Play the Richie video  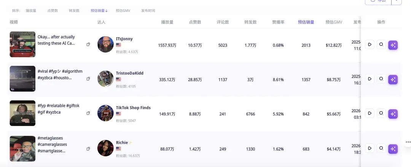(370, 148)
